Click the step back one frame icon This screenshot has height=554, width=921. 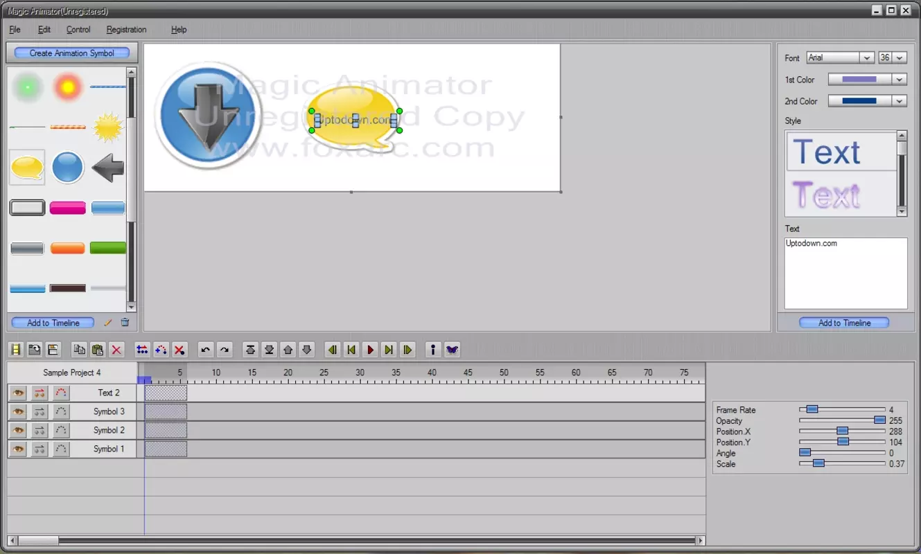point(333,350)
